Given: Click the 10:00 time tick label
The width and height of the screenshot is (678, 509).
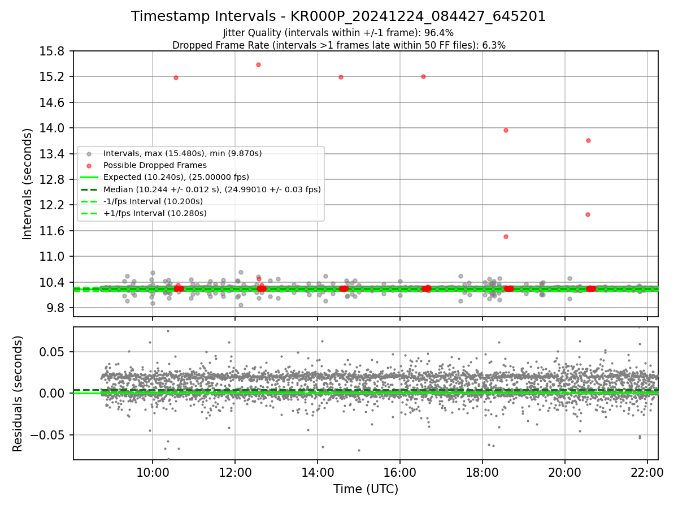Looking at the screenshot, I should click(x=153, y=472).
